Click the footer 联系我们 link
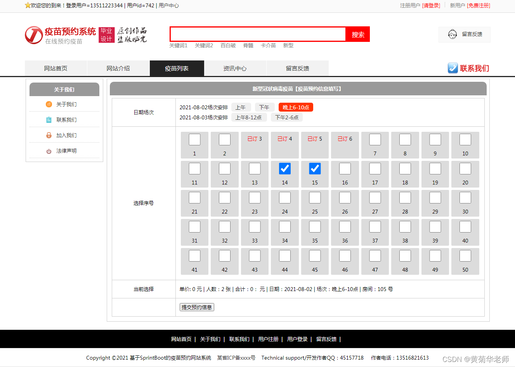Viewport: 515px width, 367px height. click(x=239, y=339)
